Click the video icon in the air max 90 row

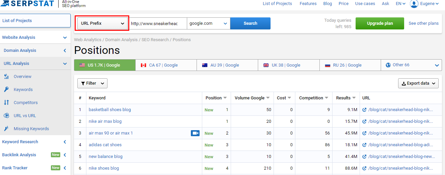[x=195, y=133]
